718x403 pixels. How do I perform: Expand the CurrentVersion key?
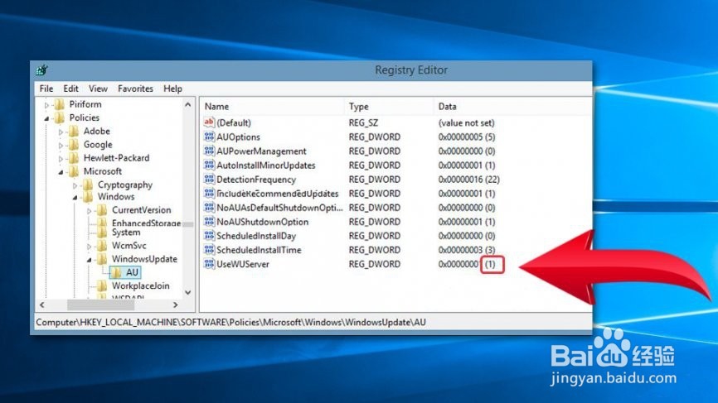pyautogui.click(x=90, y=211)
